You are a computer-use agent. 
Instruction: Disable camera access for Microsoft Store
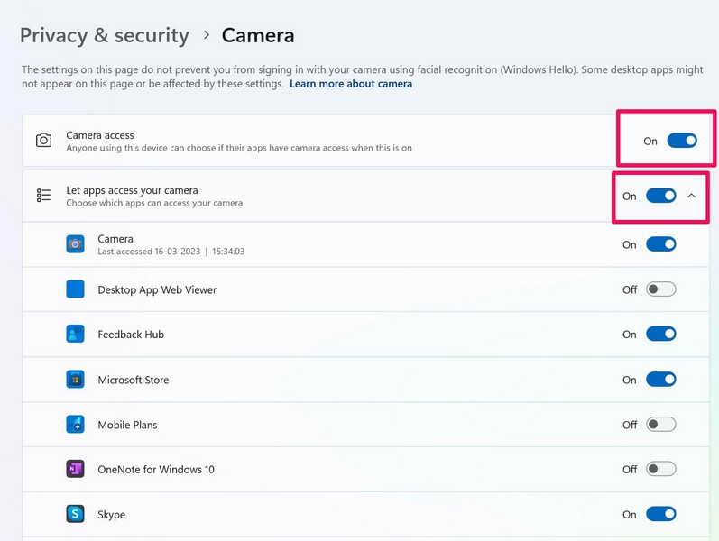(660, 380)
